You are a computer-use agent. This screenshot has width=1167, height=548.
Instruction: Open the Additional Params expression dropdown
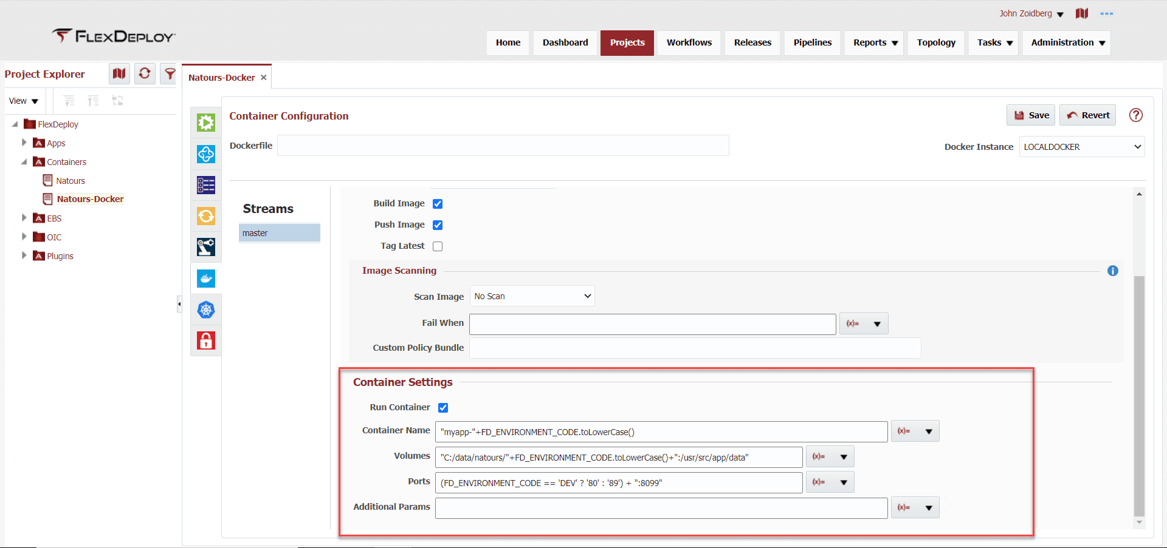(915, 507)
